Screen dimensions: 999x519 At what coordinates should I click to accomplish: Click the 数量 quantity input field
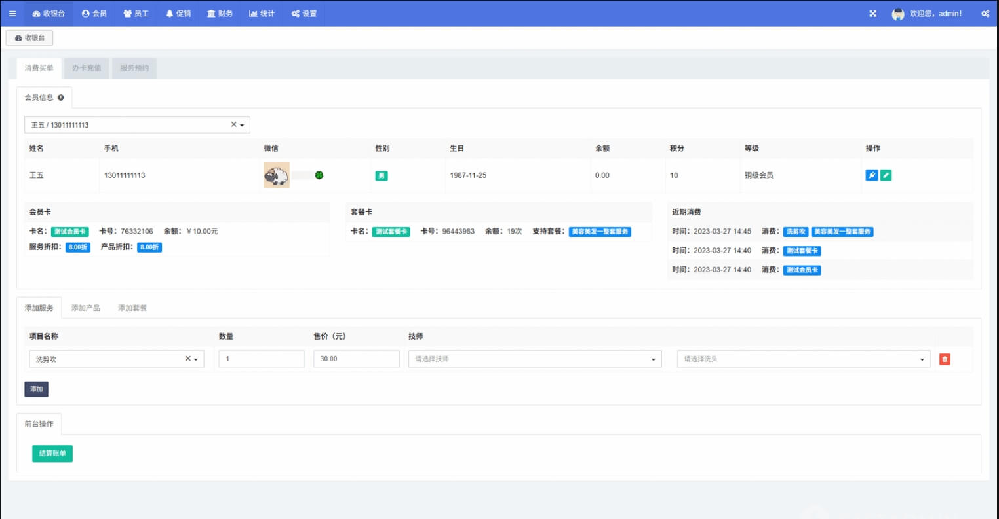(x=262, y=359)
